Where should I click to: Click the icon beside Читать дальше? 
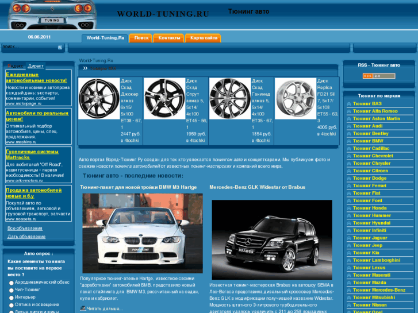coord(83,308)
